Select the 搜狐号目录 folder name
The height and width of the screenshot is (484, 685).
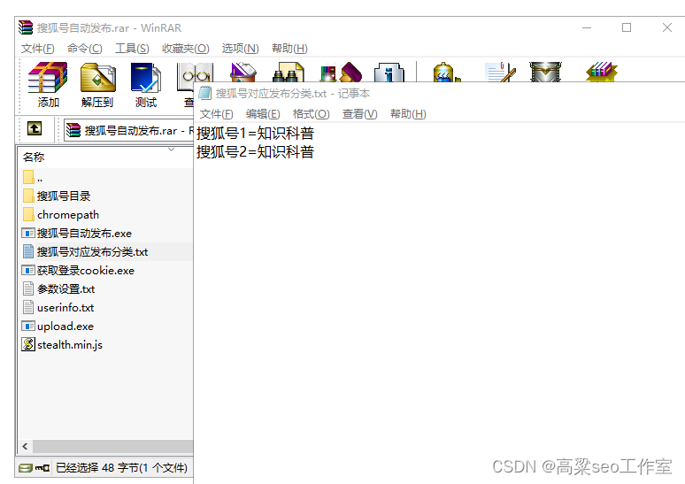click(64, 196)
